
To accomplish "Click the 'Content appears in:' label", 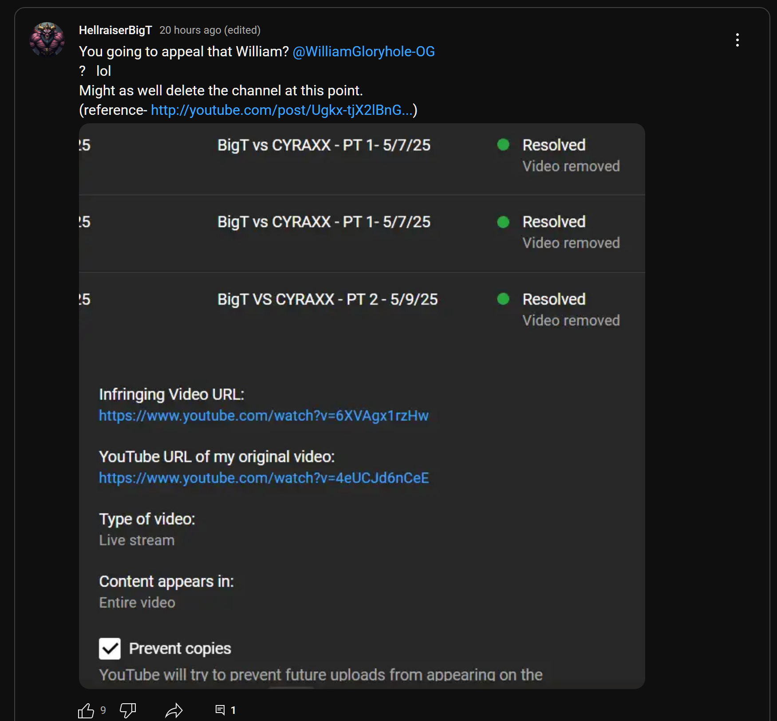I will coord(166,582).
